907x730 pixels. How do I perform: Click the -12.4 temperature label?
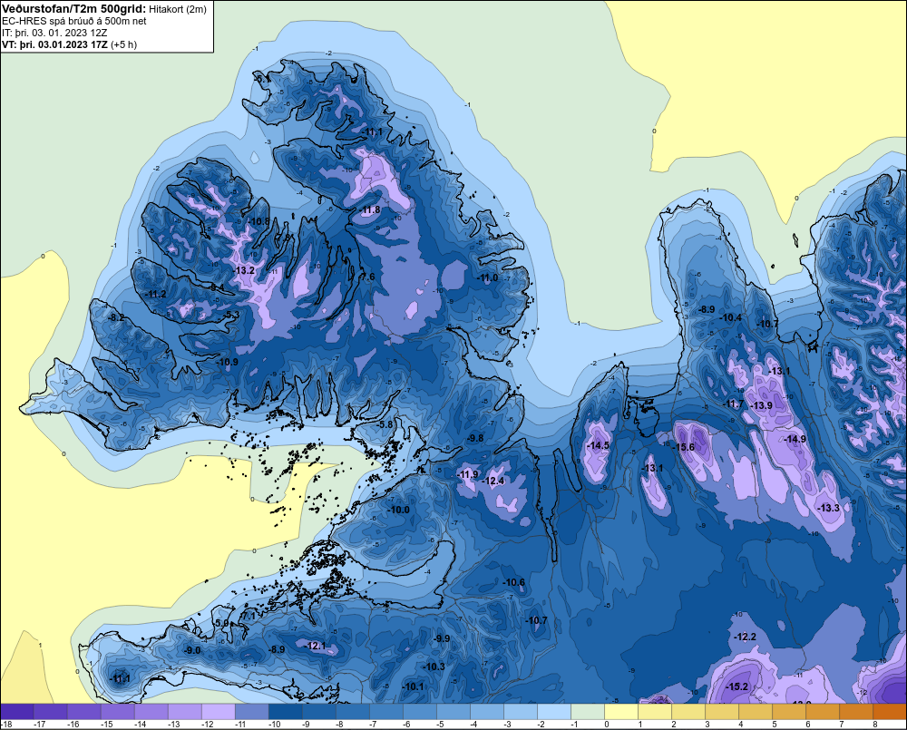pos(493,481)
